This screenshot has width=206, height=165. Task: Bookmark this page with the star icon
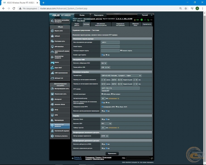click(x=186, y=8)
